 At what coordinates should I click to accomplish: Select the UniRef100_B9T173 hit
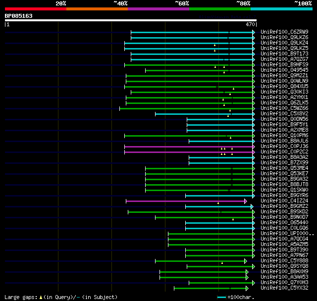point(284,54)
